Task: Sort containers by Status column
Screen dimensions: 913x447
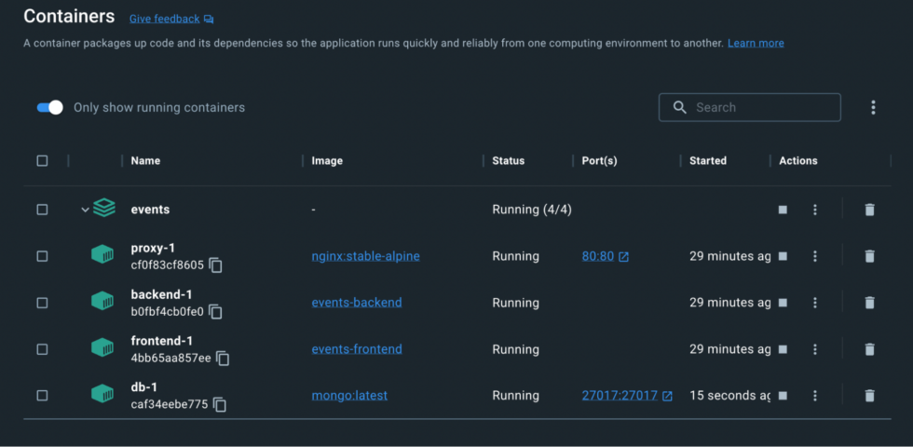Action: [508, 160]
